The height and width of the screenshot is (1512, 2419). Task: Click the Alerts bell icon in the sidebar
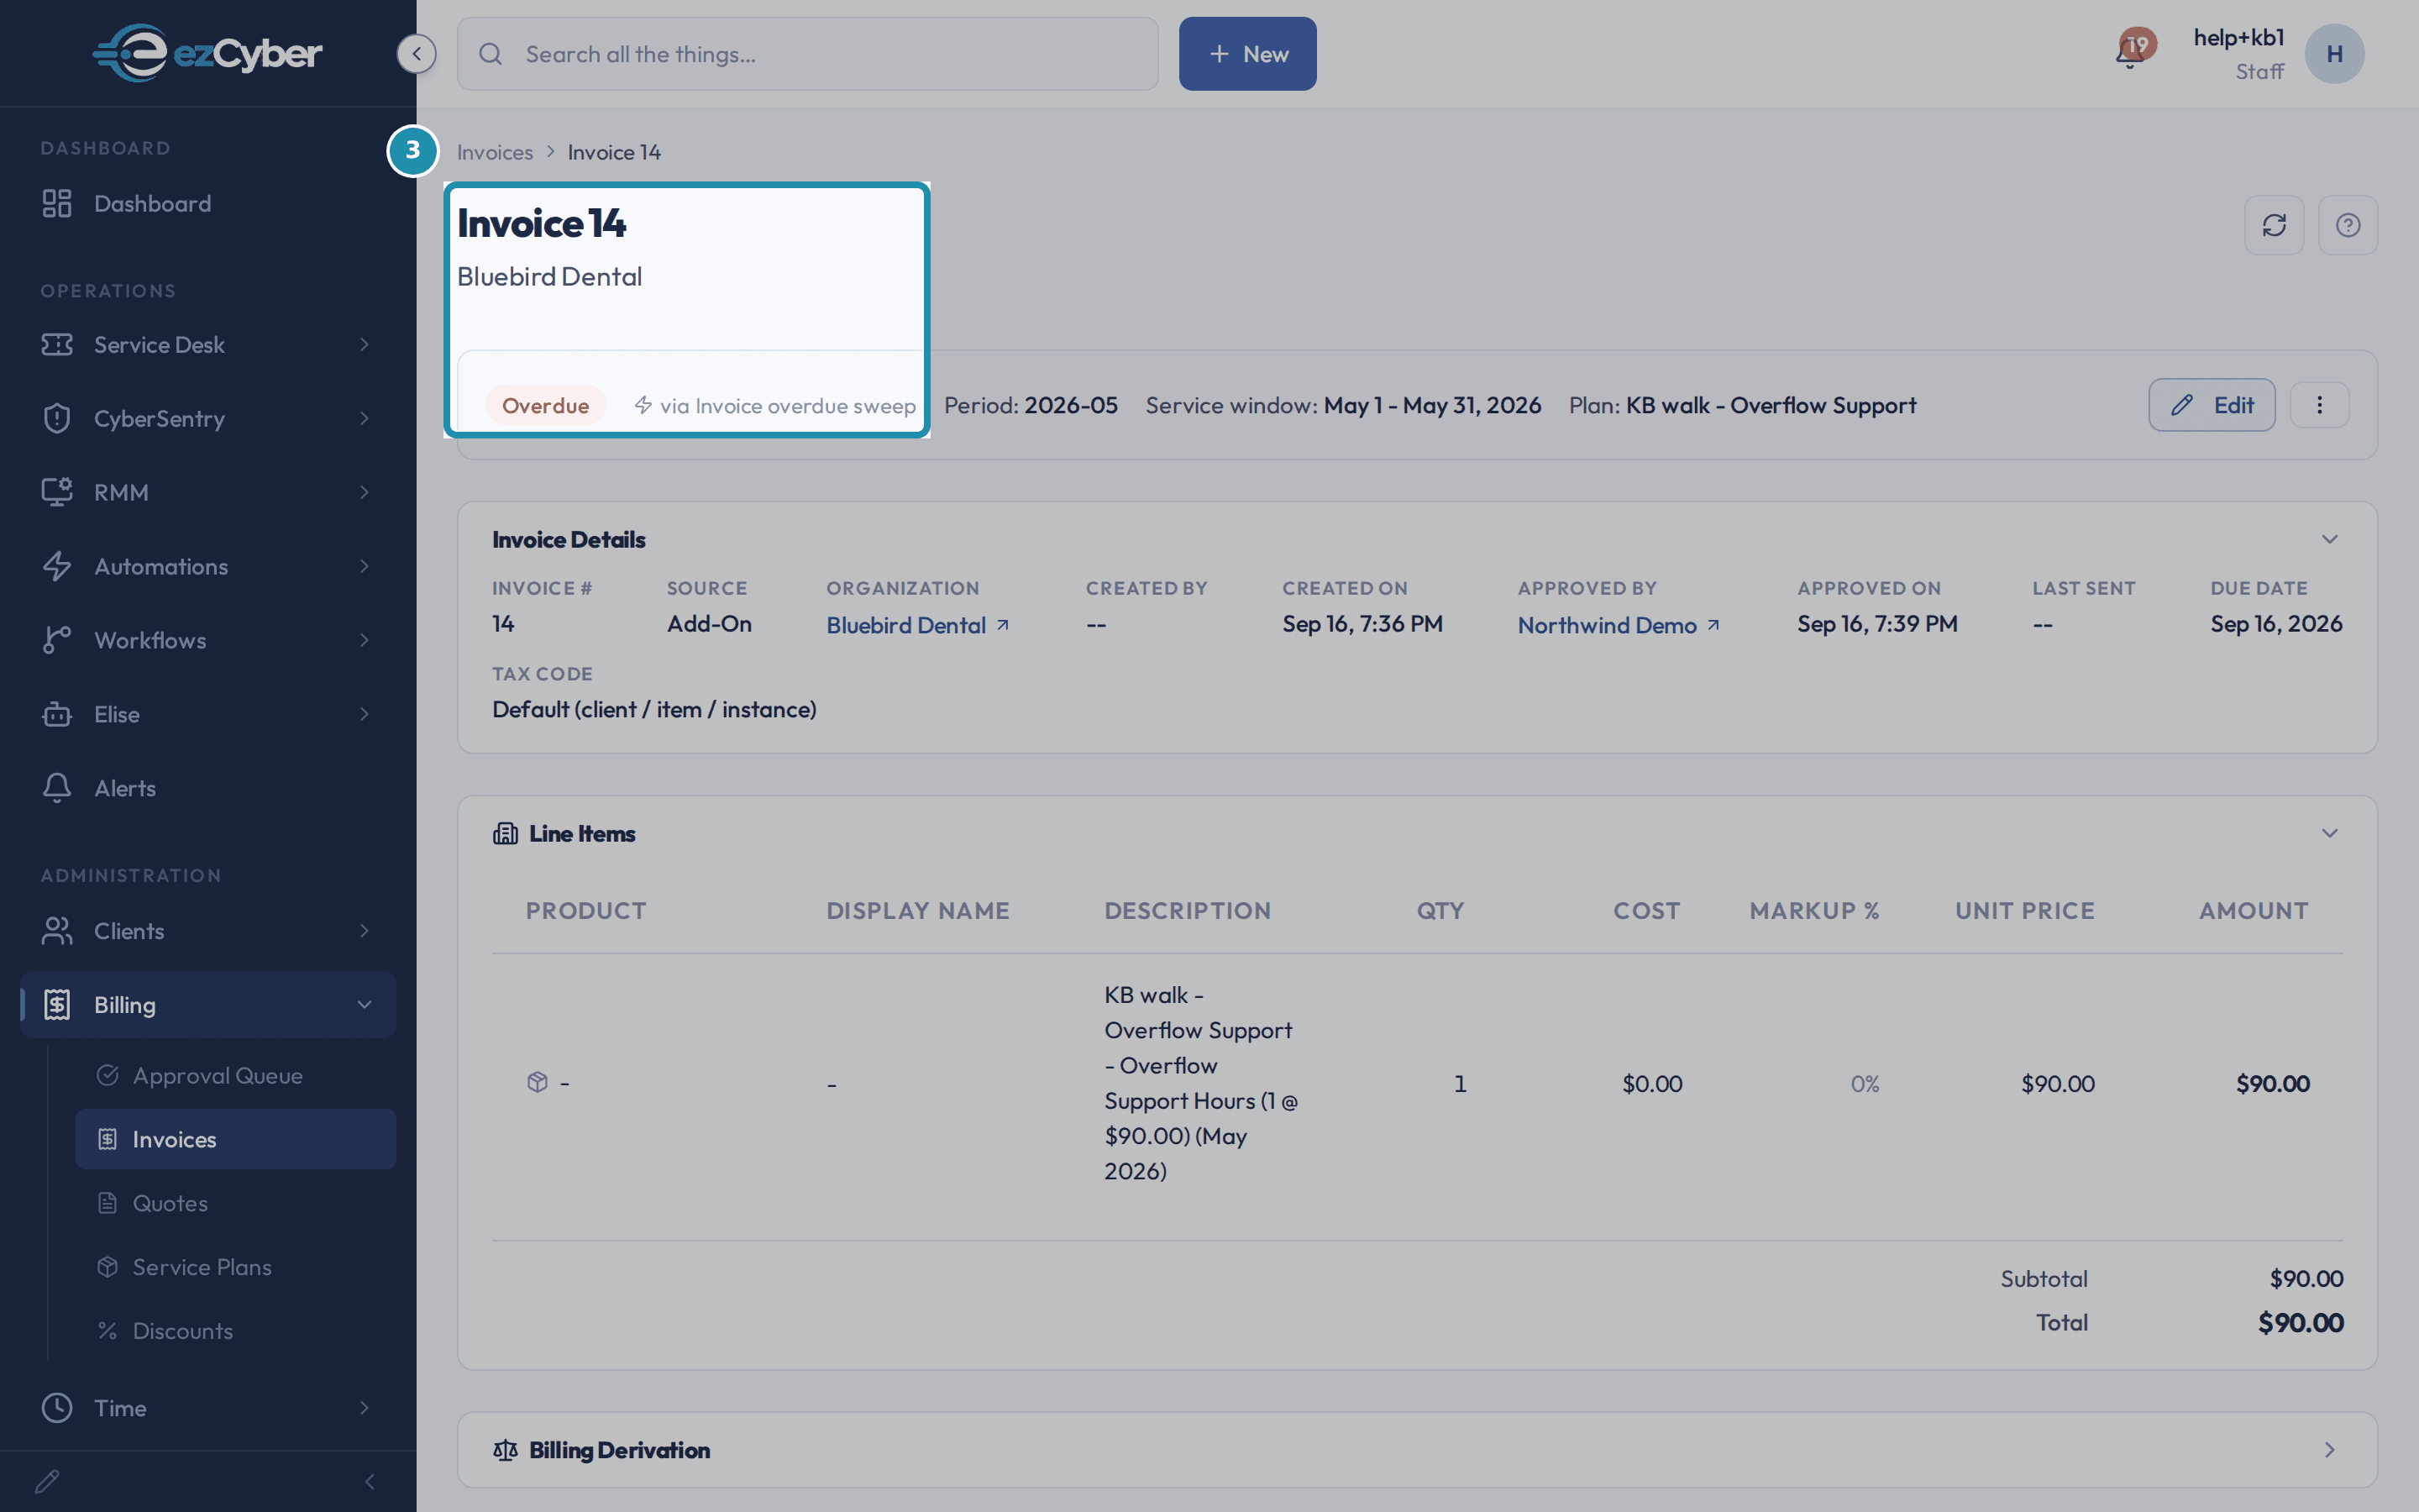(57, 788)
